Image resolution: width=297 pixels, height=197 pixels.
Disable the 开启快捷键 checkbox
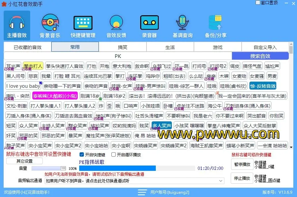(x=82, y=155)
